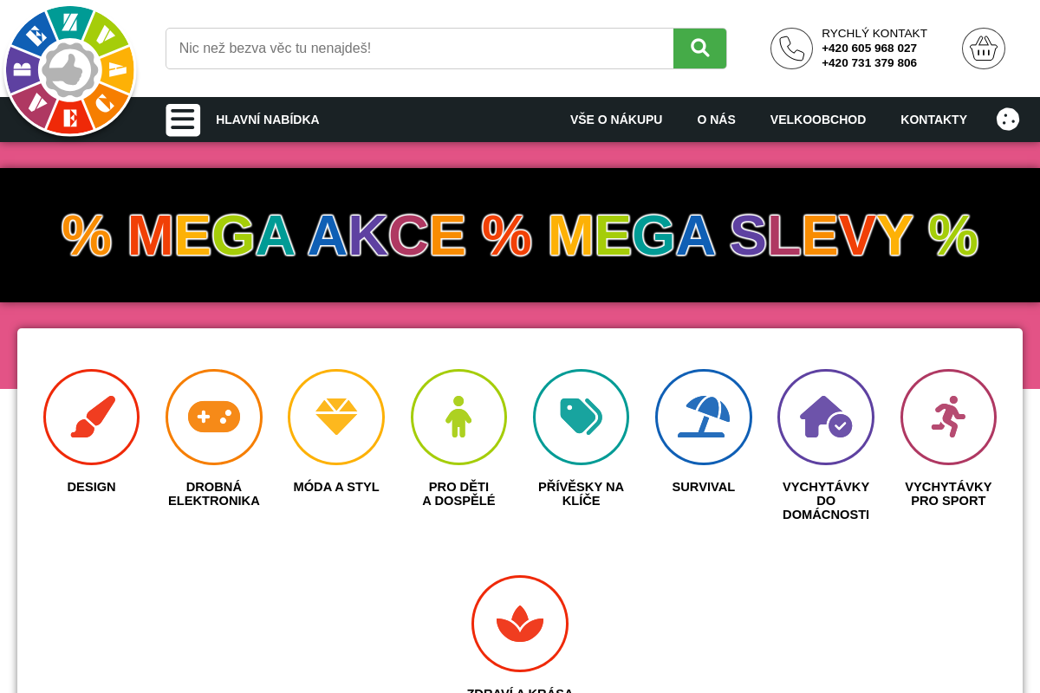Click the phone contact icon

click(x=791, y=49)
